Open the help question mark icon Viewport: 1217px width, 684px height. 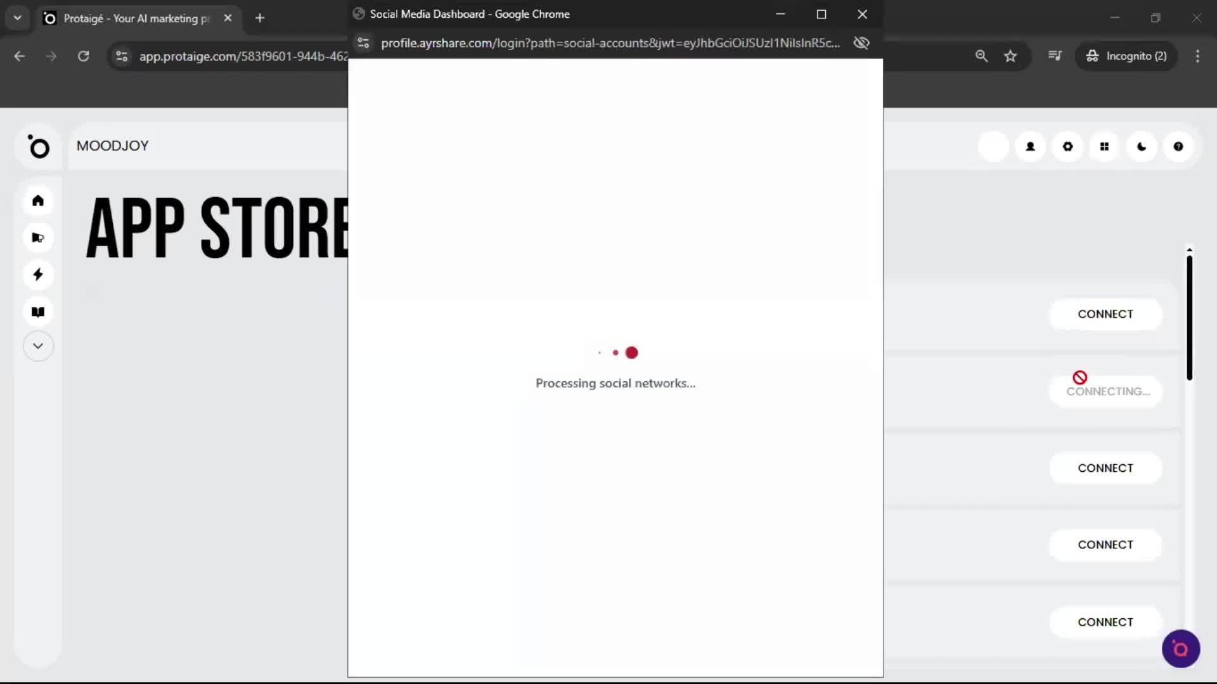point(1178,146)
